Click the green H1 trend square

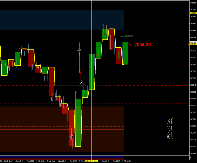[172, 128]
